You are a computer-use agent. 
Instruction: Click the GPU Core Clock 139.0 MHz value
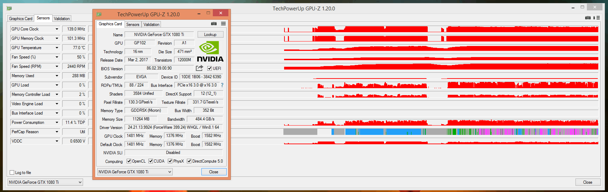coord(74,29)
